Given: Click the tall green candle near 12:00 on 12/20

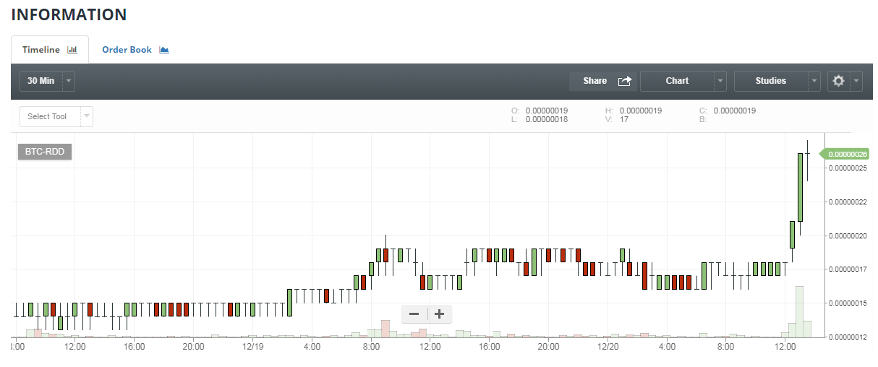Looking at the screenshot, I should point(801,187).
